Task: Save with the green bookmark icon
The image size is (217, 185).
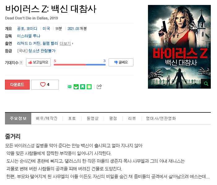Action: point(83,87)
